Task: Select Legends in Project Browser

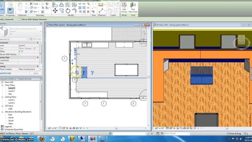Action: point(8,127)
